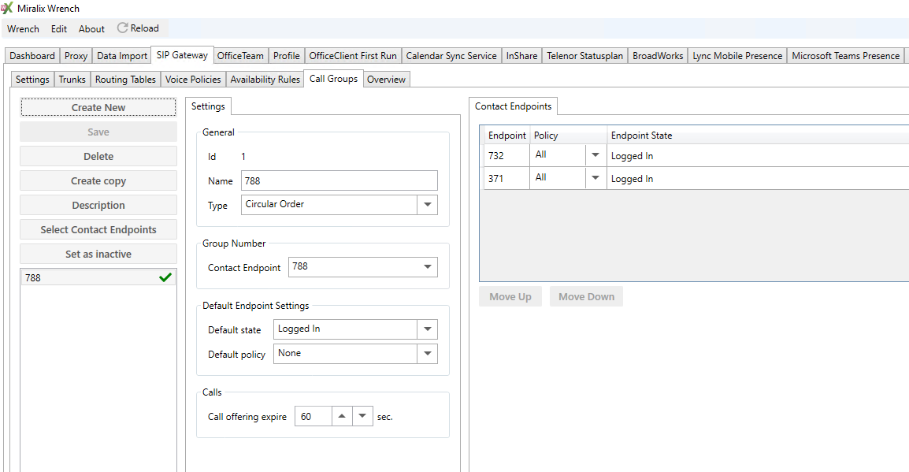Screen dimensions: 909x472
Task: Open the InShare tab
Action: 521,56
